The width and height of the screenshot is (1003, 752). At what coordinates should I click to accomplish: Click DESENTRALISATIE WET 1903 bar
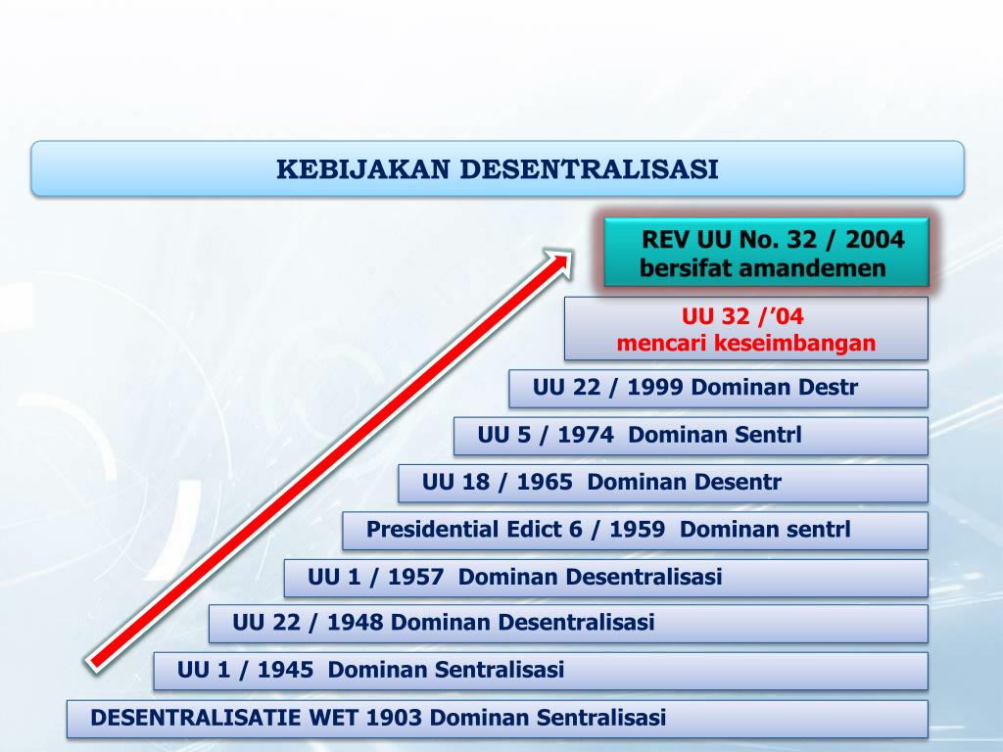(497, 719)
